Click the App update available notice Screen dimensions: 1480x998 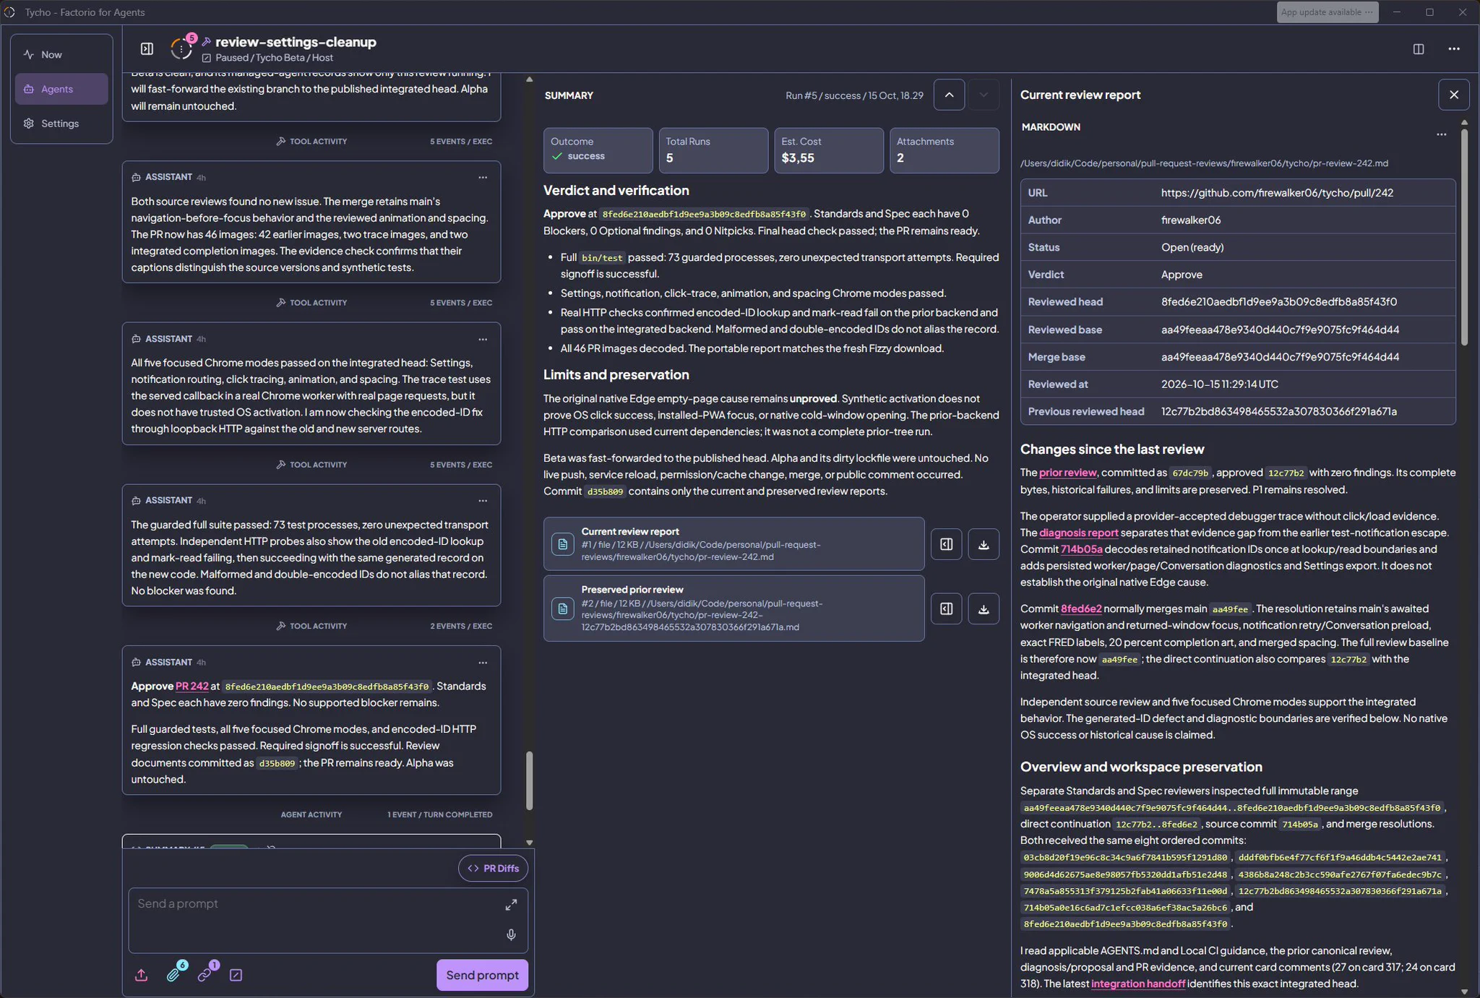click(1327, 12)
